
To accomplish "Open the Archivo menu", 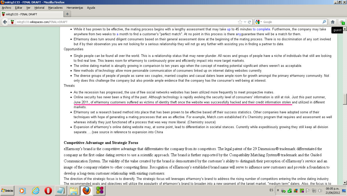I will click(x=6, y=8).
